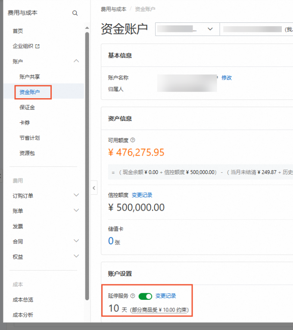Viewport: 293px width, 330px height.
Task: Click help icon next to 延停服务
Action: coord(133,296)
